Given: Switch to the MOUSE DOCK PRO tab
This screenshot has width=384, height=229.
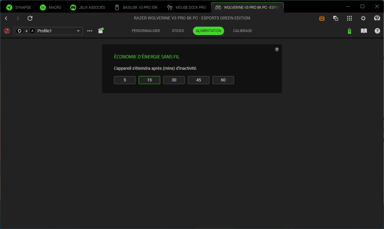Looking at the screenshot, I should click(187, 7).
